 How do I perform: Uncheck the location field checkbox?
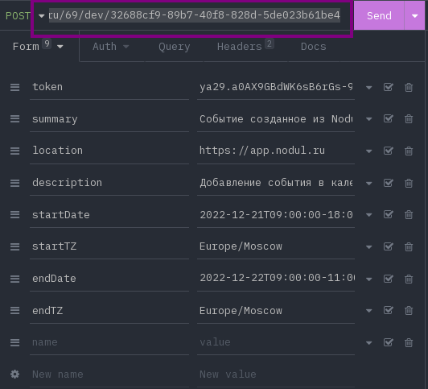(388, 151)
